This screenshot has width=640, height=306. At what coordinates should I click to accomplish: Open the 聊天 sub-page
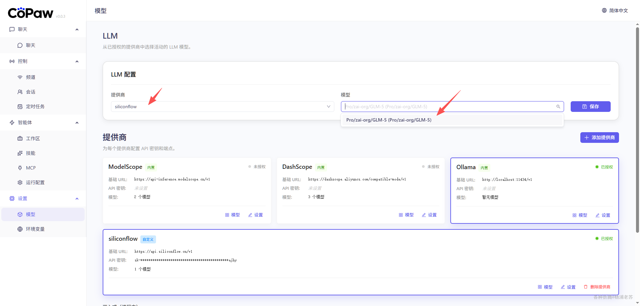tap(43, 45)
